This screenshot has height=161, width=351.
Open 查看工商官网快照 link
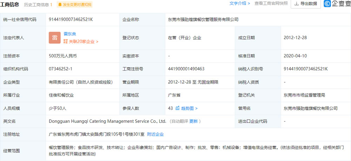click(x=271, y=3)
